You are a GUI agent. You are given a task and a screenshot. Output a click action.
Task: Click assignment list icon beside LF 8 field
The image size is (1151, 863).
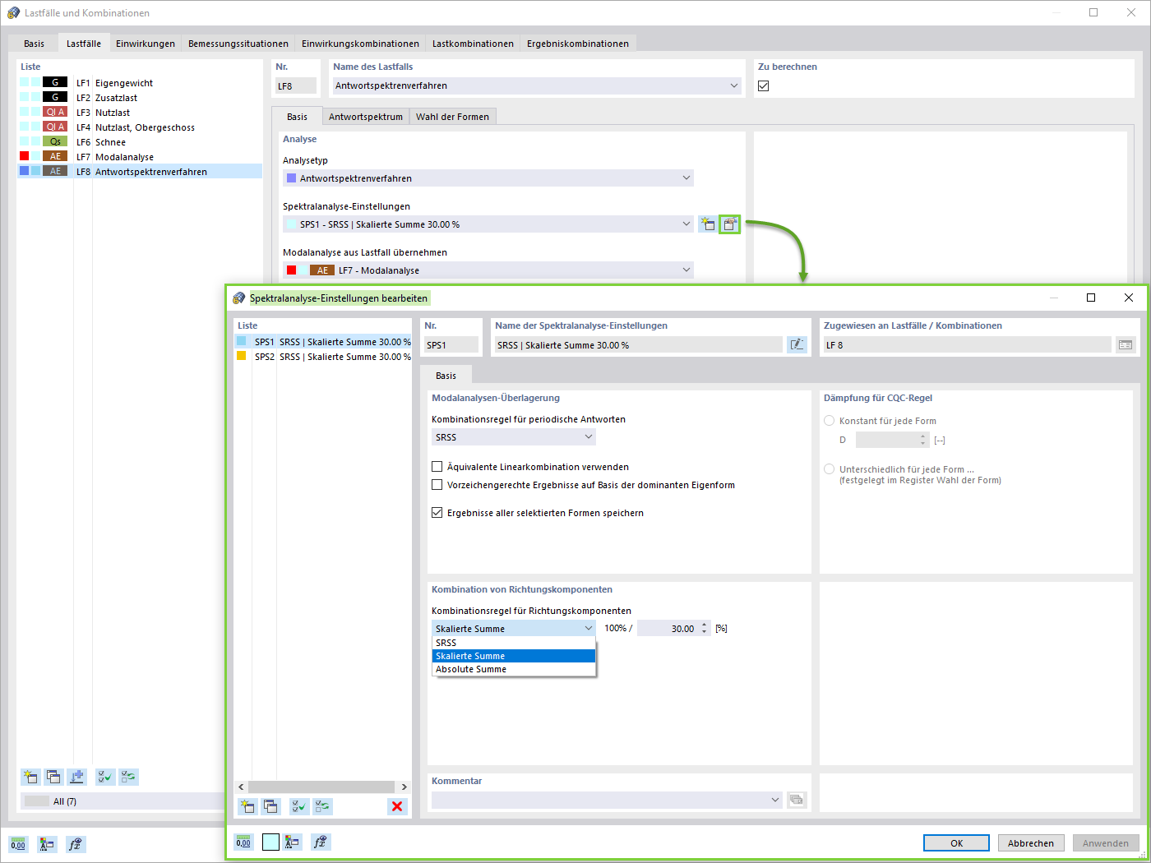coord(1126,345)
